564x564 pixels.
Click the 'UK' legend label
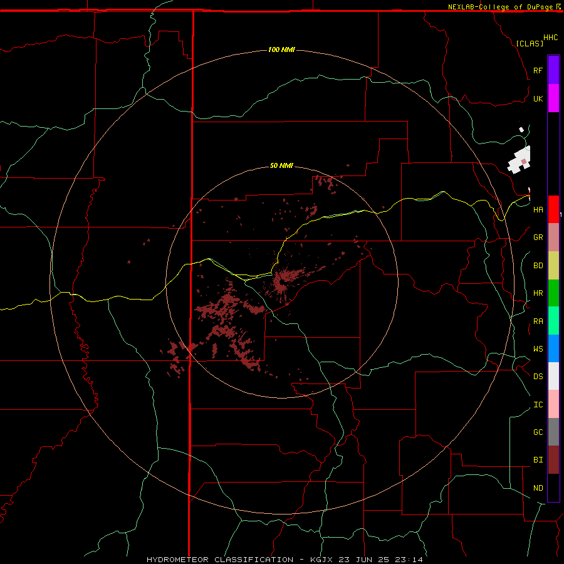(x=538, y=98)
